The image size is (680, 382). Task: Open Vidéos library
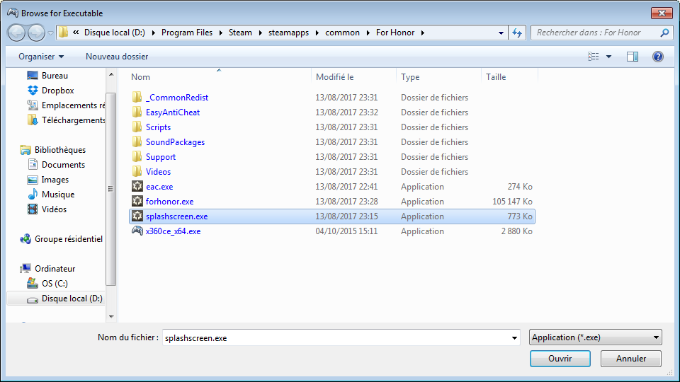[x=54, y=209]
